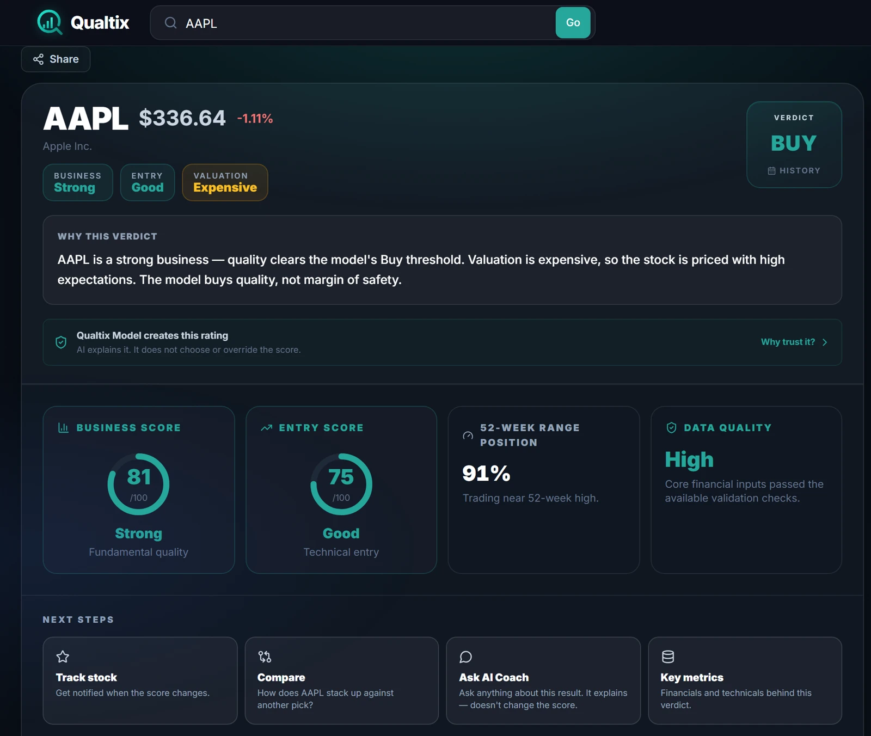Viewport: 871px width, 736px height.
Task: Click the compare arrows icon
Action: click(x=265, y=657)
